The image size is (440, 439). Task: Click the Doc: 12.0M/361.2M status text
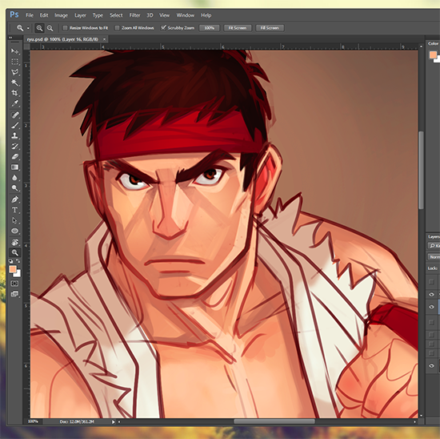click(77, 421)
